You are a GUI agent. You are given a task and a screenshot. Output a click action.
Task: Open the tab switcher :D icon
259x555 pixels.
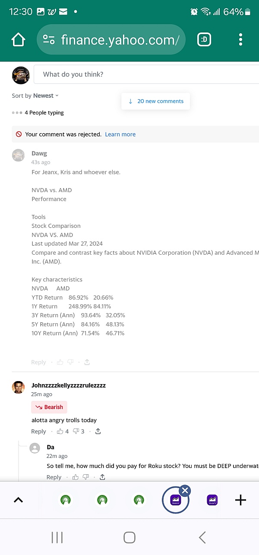pyautogui.click(x=204, y=40)
